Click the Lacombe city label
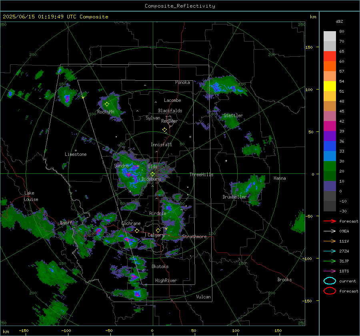360x336 pixels. tap(172, 100)
